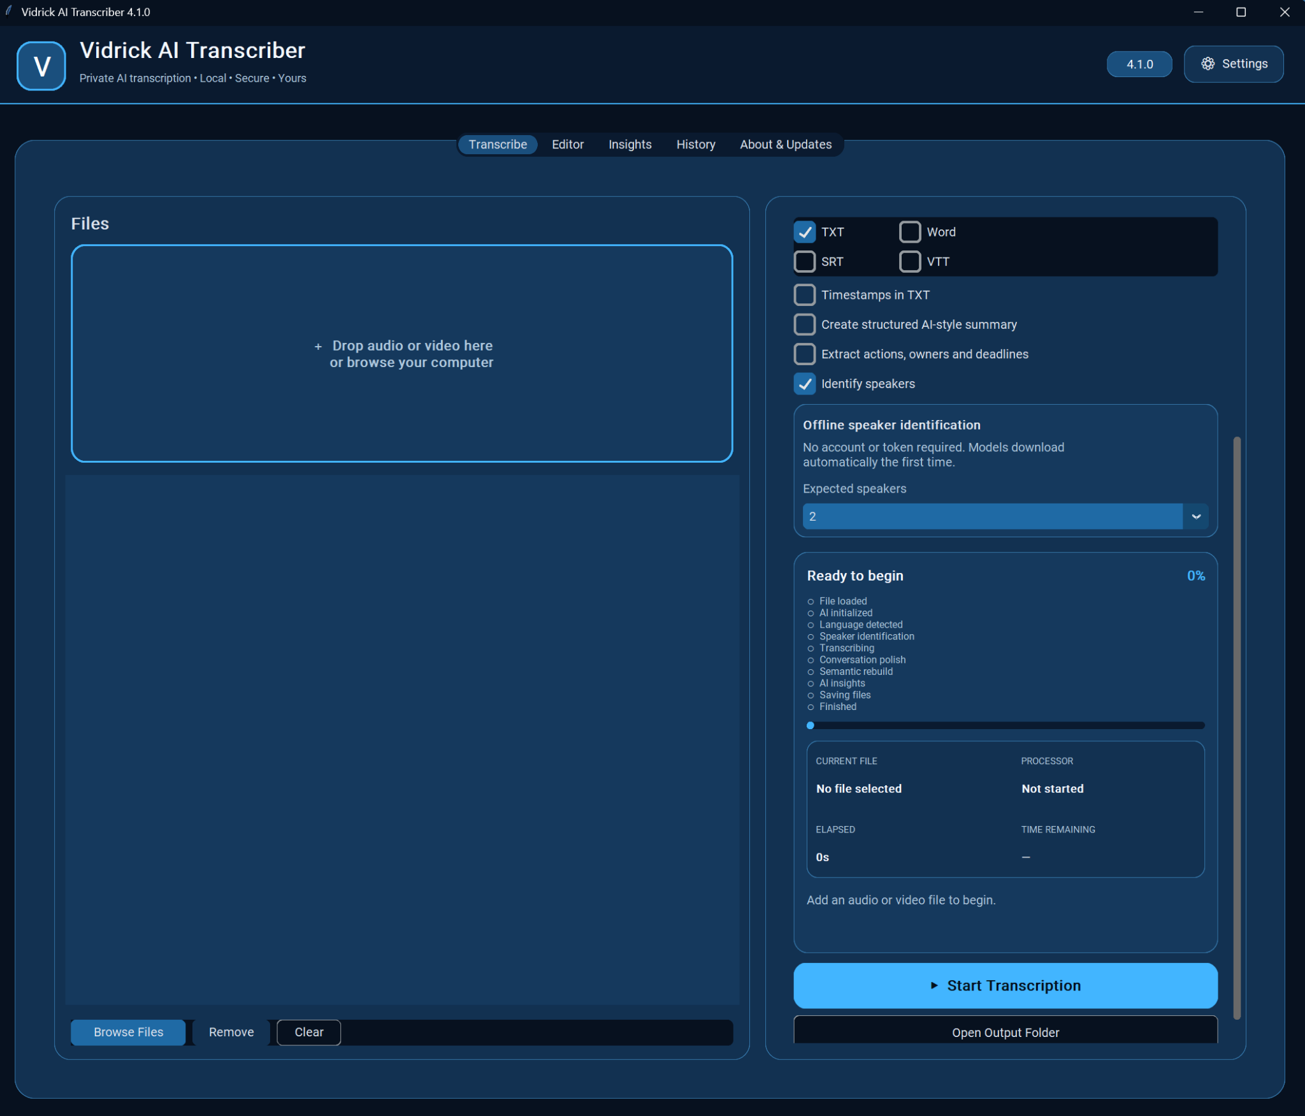
Task: Start Transcription
Action: coord(1006,985)
